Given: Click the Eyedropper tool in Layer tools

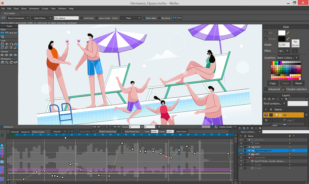Looking at the screenshot, I should (x=16, y=48).
